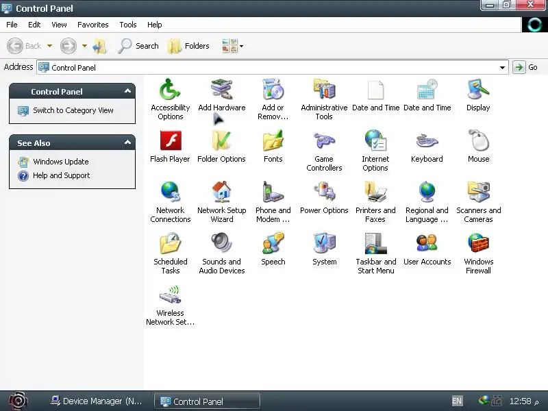
Task: Click the Forward navigation button
Action: pyautogui.click(x=68, y=46)
